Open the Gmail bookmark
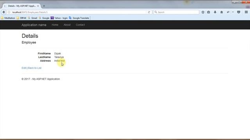Screen dimensions: 250x140 pos(32,18)
